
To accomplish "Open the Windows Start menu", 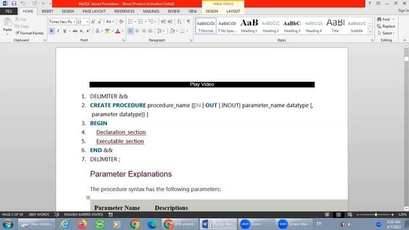I will tap(8, 224).
